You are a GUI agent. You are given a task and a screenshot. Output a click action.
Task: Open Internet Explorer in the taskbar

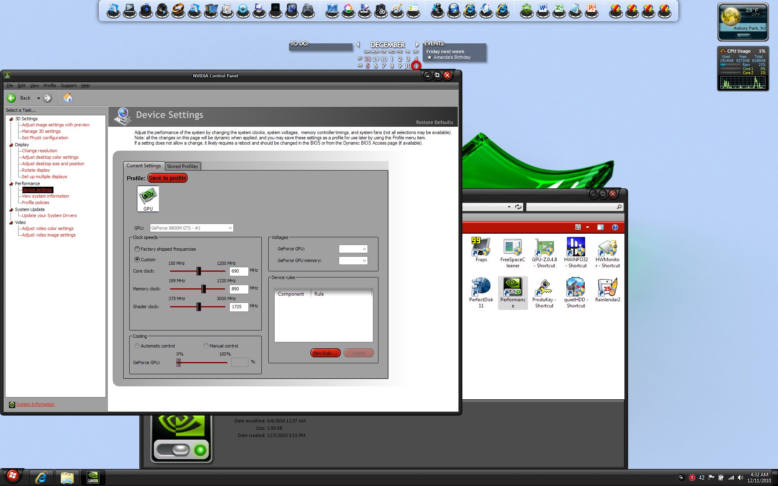(x=41, y=477)
